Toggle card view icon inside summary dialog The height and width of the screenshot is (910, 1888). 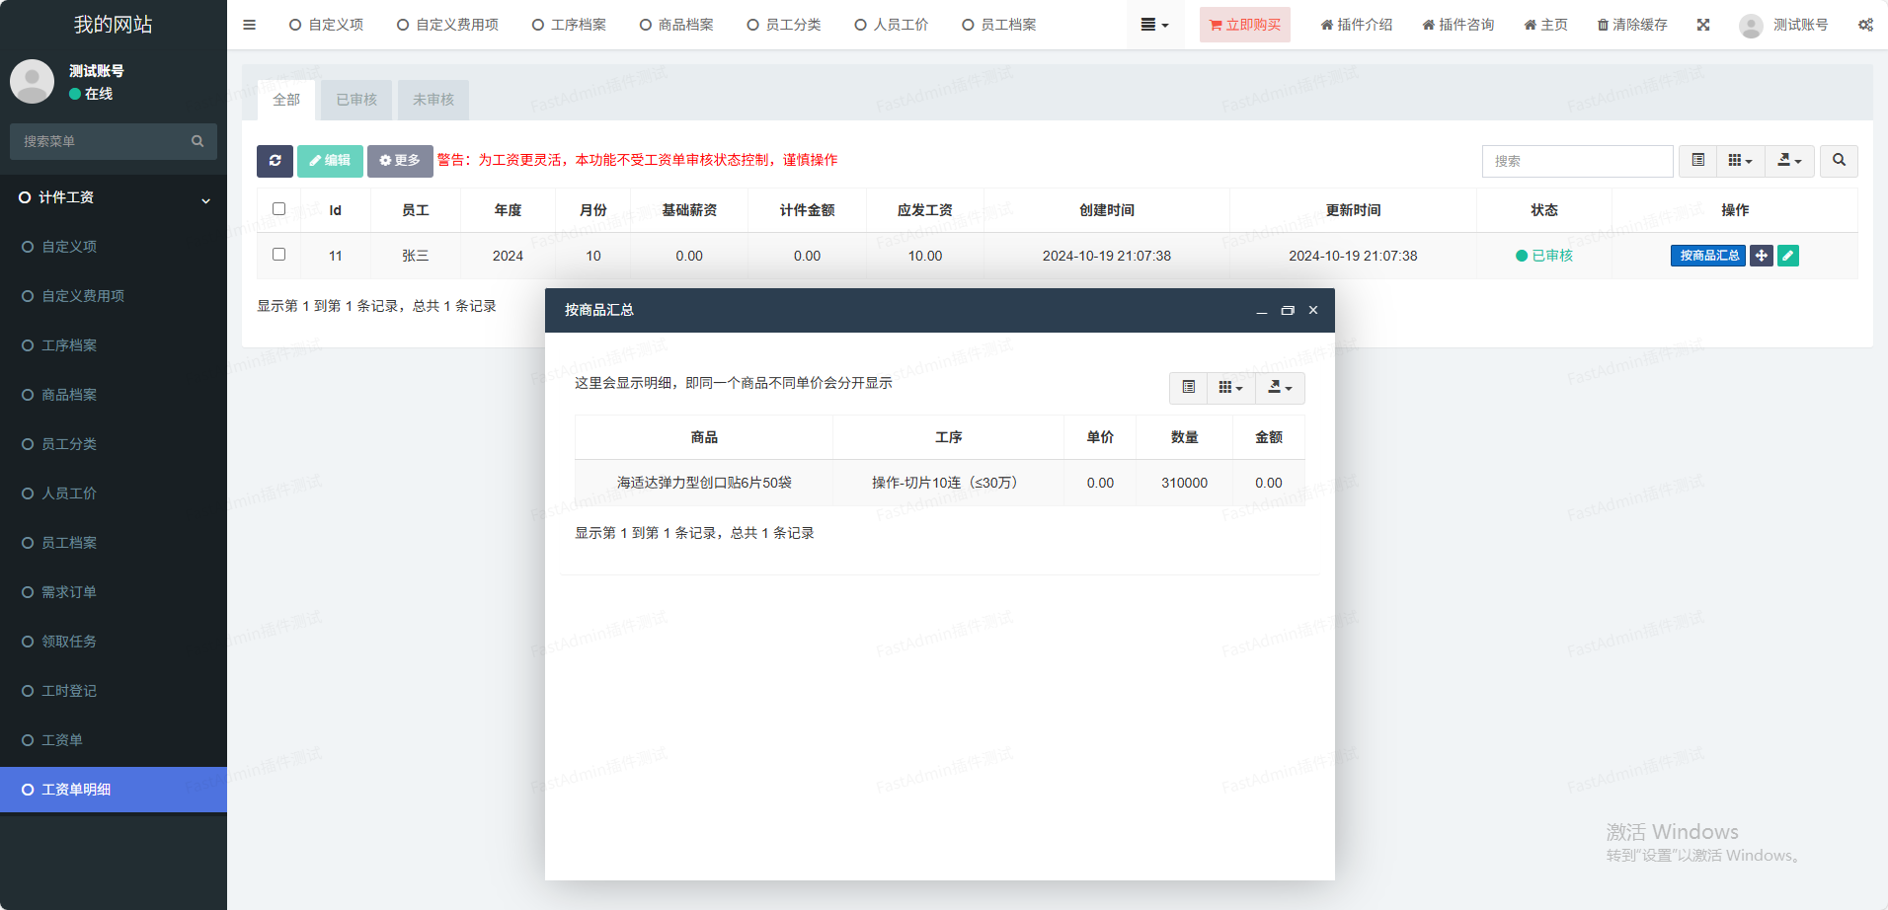point(1188,388)
